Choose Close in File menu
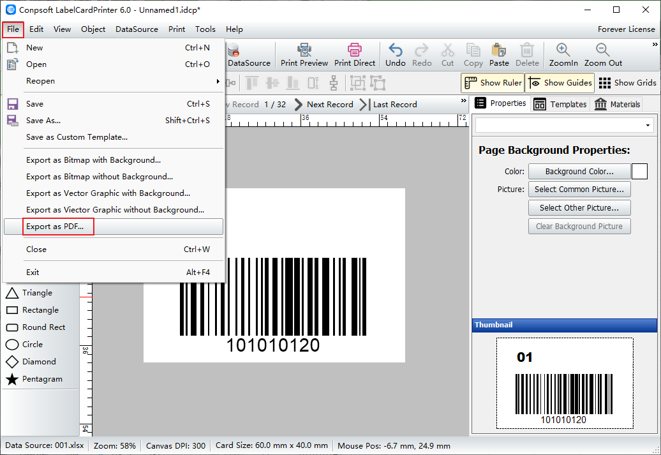Viewport: 661px width, 455px height. [x=114, y=250]
